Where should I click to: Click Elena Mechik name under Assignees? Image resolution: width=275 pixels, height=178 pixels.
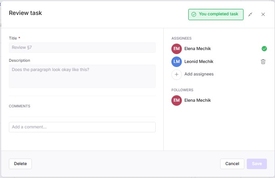(x=198, y=49)
